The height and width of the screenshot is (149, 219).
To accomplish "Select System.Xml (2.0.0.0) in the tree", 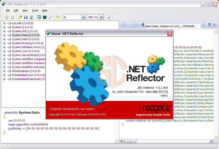I will (x=25, y=31).
